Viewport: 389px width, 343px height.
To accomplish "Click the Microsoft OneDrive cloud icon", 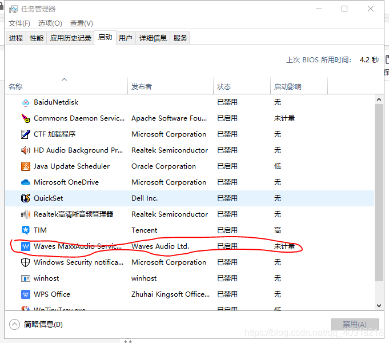I will tap(26, 182).
